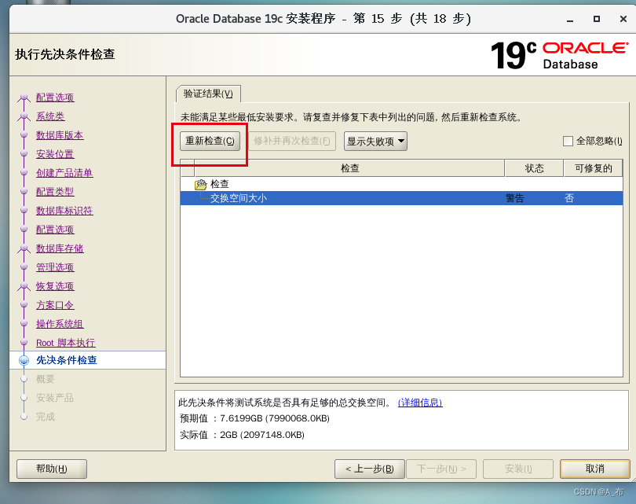Image resolution: width=636 pixels, height=504 pixels.
Task: Select the 验证结果(V) tab
Action: 208,94
